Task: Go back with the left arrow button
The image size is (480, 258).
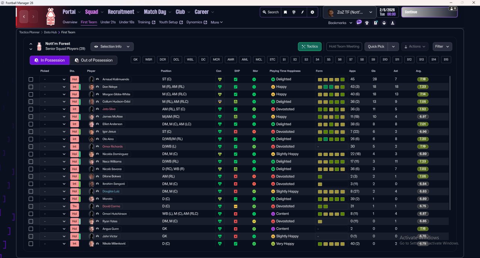Action: click(x=24, y=16)
